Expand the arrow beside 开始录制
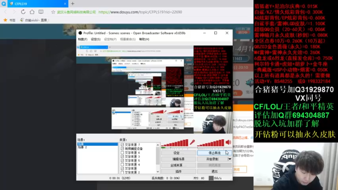This screenshot has height=190, width=338. [x=230, y=159]
